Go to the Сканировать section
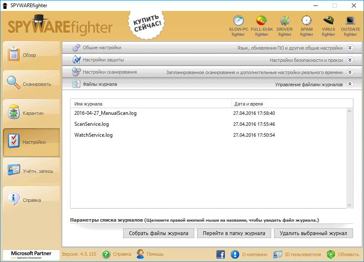Screen dimensions: 364x262 tap(32, 84)
